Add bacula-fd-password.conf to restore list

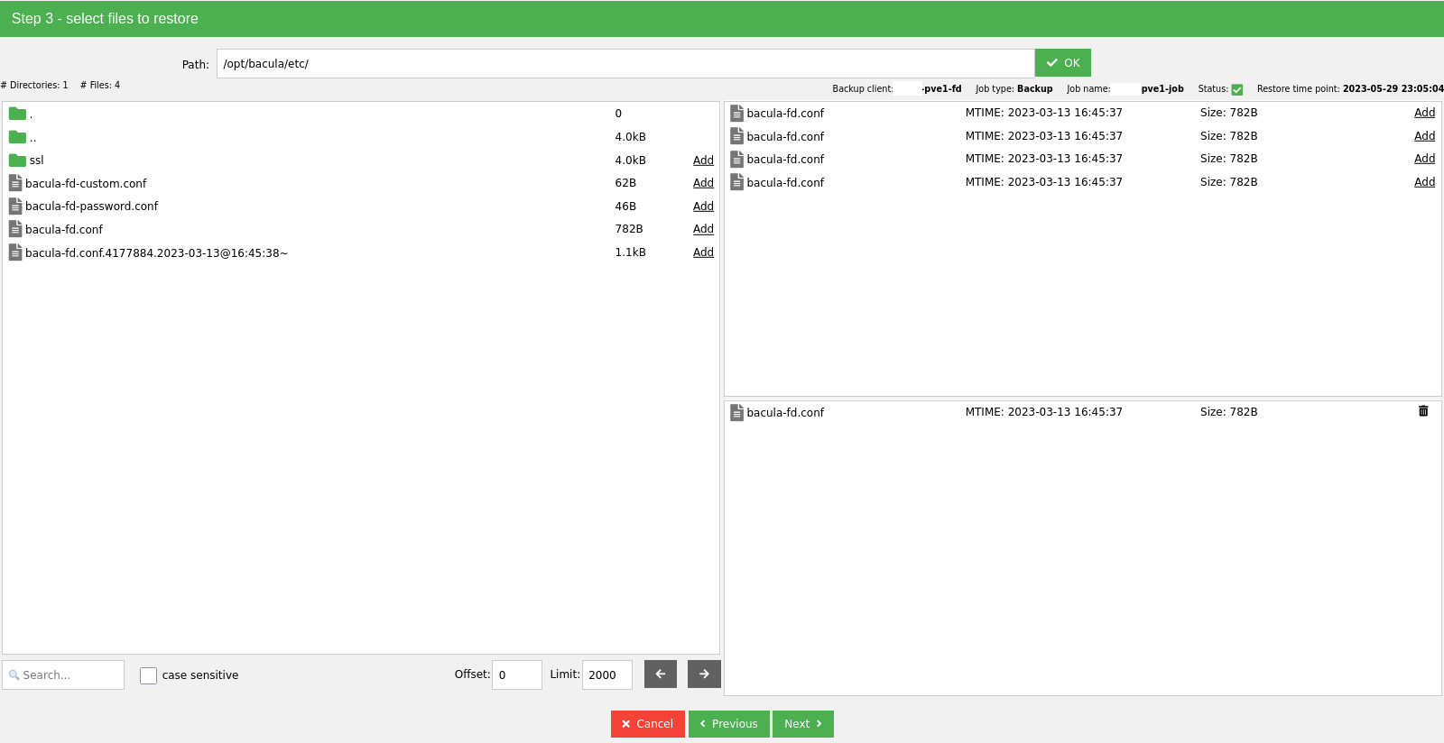(703, 206)
